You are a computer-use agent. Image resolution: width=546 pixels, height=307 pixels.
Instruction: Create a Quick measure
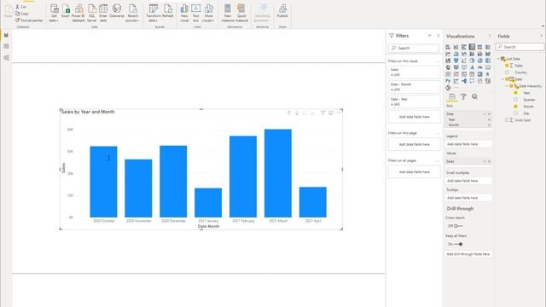(241, 14)
